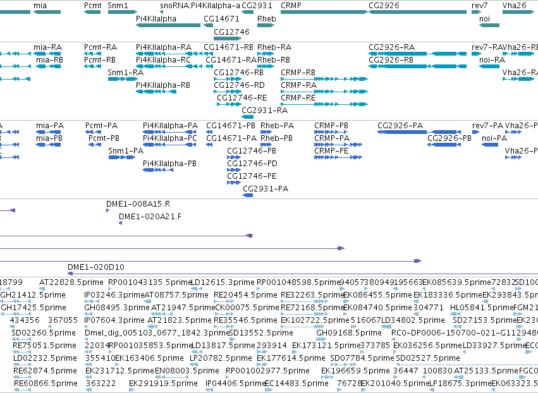Click the CRMP-RE transcript label
This screenshot has width=538, height=393.
pyautogui.click(x=298, y=98)
